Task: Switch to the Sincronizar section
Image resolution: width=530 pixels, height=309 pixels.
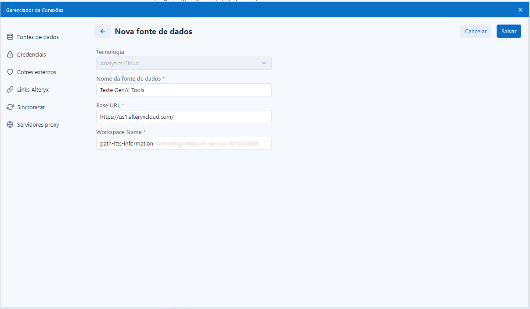Action: [x=31, y=107]
